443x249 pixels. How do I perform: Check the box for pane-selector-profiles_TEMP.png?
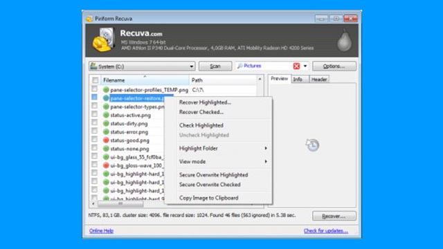click(94, 89)
